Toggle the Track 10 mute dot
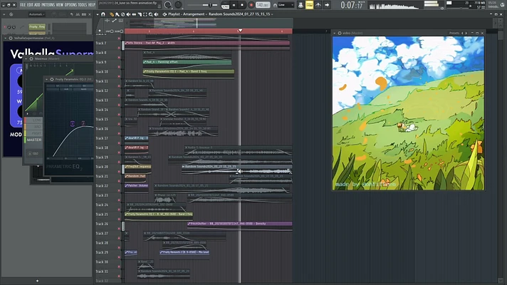507x285 pixels. coord(119,76)
